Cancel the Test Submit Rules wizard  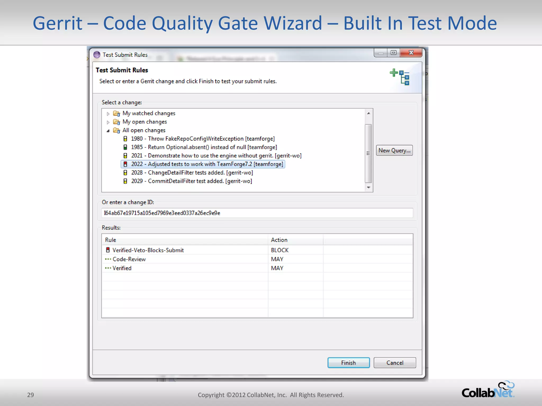pos(395,363)
